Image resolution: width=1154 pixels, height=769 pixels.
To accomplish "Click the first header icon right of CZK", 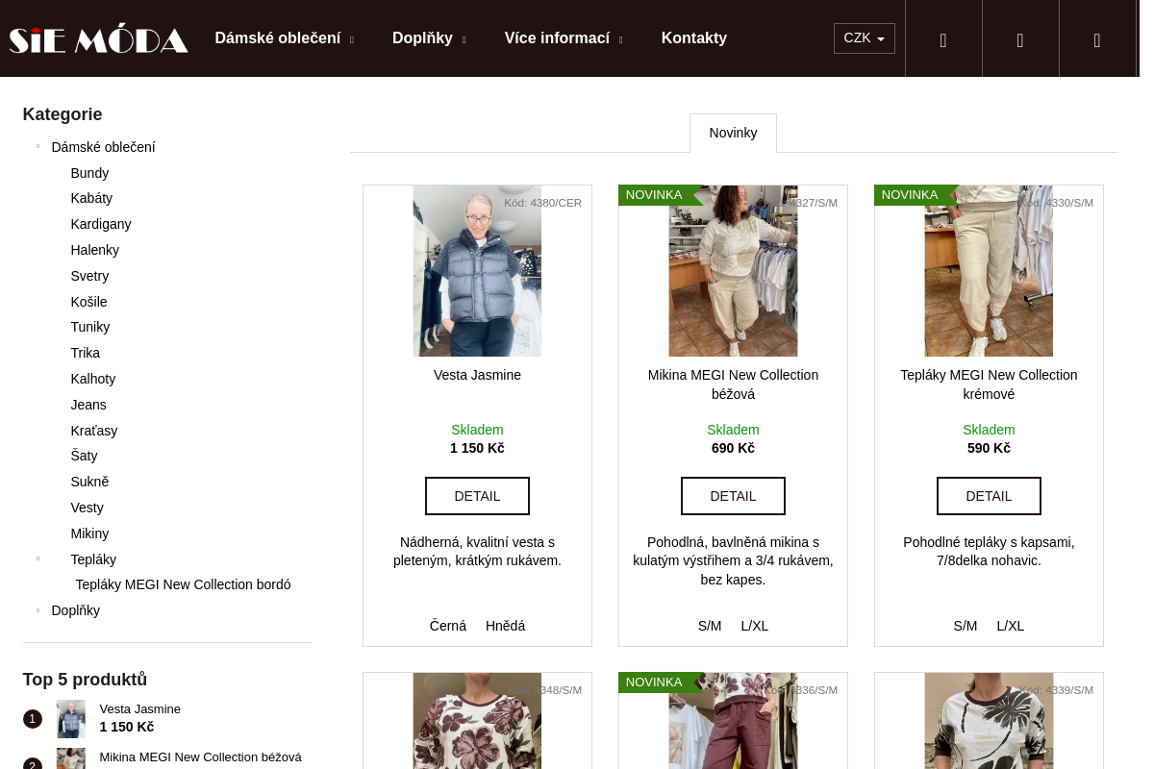I will 943,38.
